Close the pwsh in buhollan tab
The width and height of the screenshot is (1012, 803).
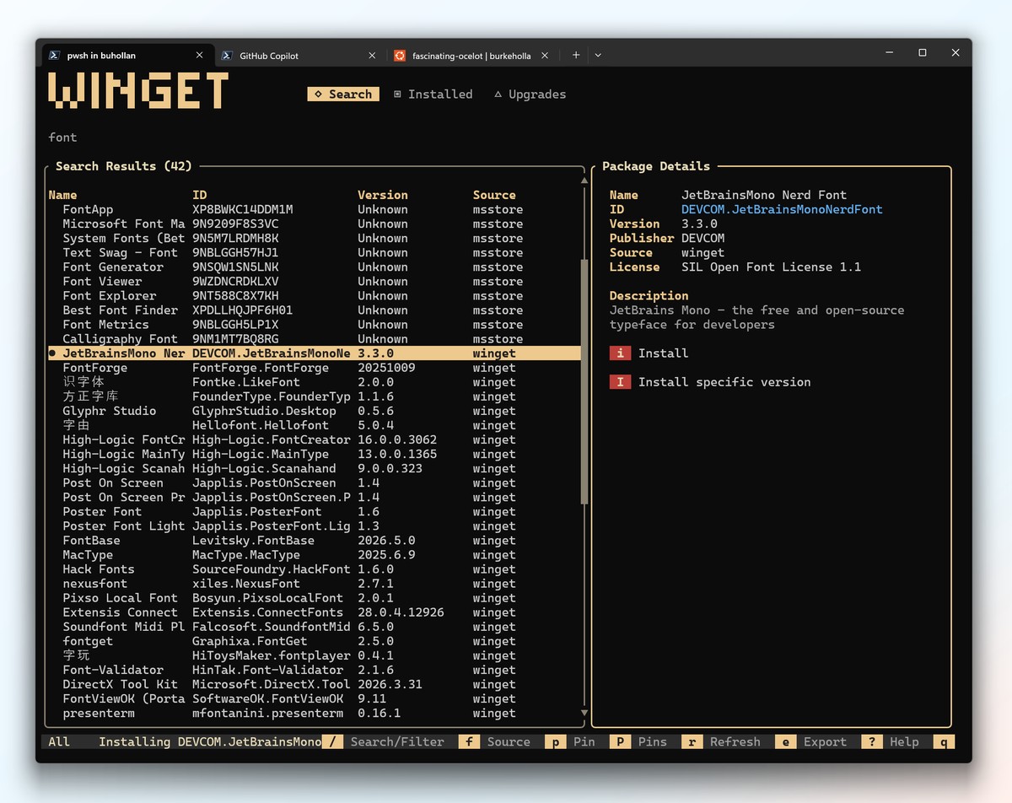point(200,56)
